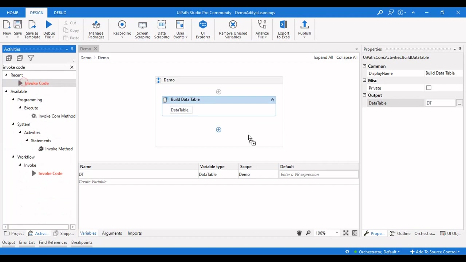Clear the invoke code search text

[72, 67]
